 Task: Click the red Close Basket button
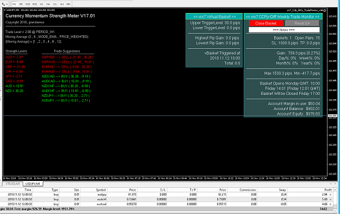click(x=266, y=23)
